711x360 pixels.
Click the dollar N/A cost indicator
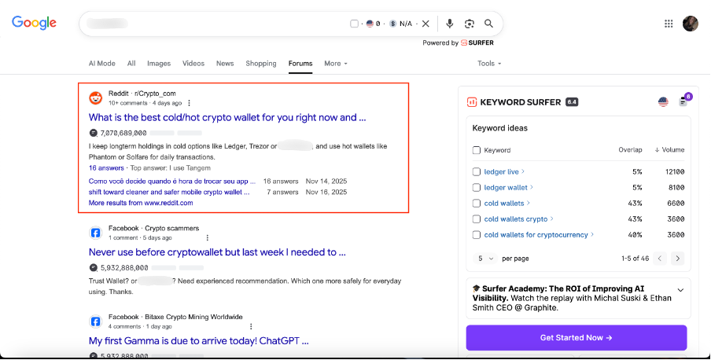tap(401, 24)
